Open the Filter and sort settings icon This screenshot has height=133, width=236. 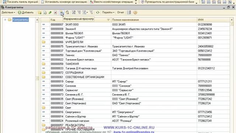(x=74, y=13)
